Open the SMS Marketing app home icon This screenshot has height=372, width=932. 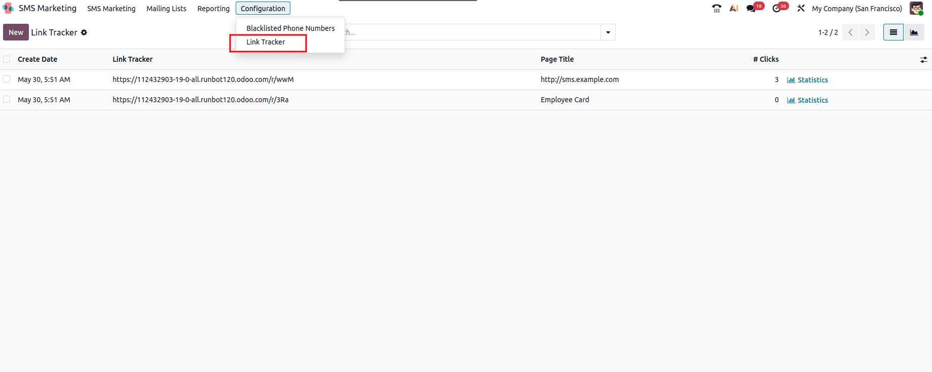8,8
